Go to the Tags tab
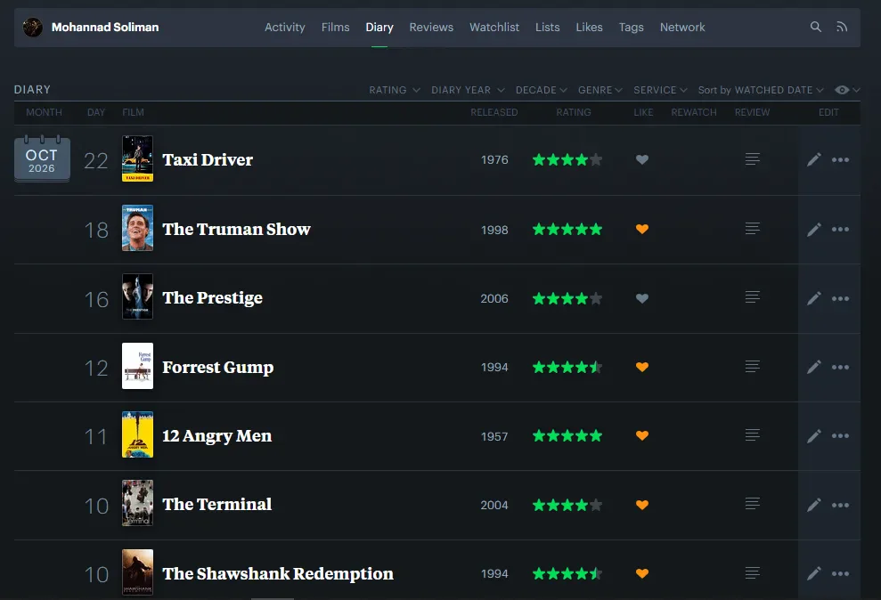 [631, 27]
